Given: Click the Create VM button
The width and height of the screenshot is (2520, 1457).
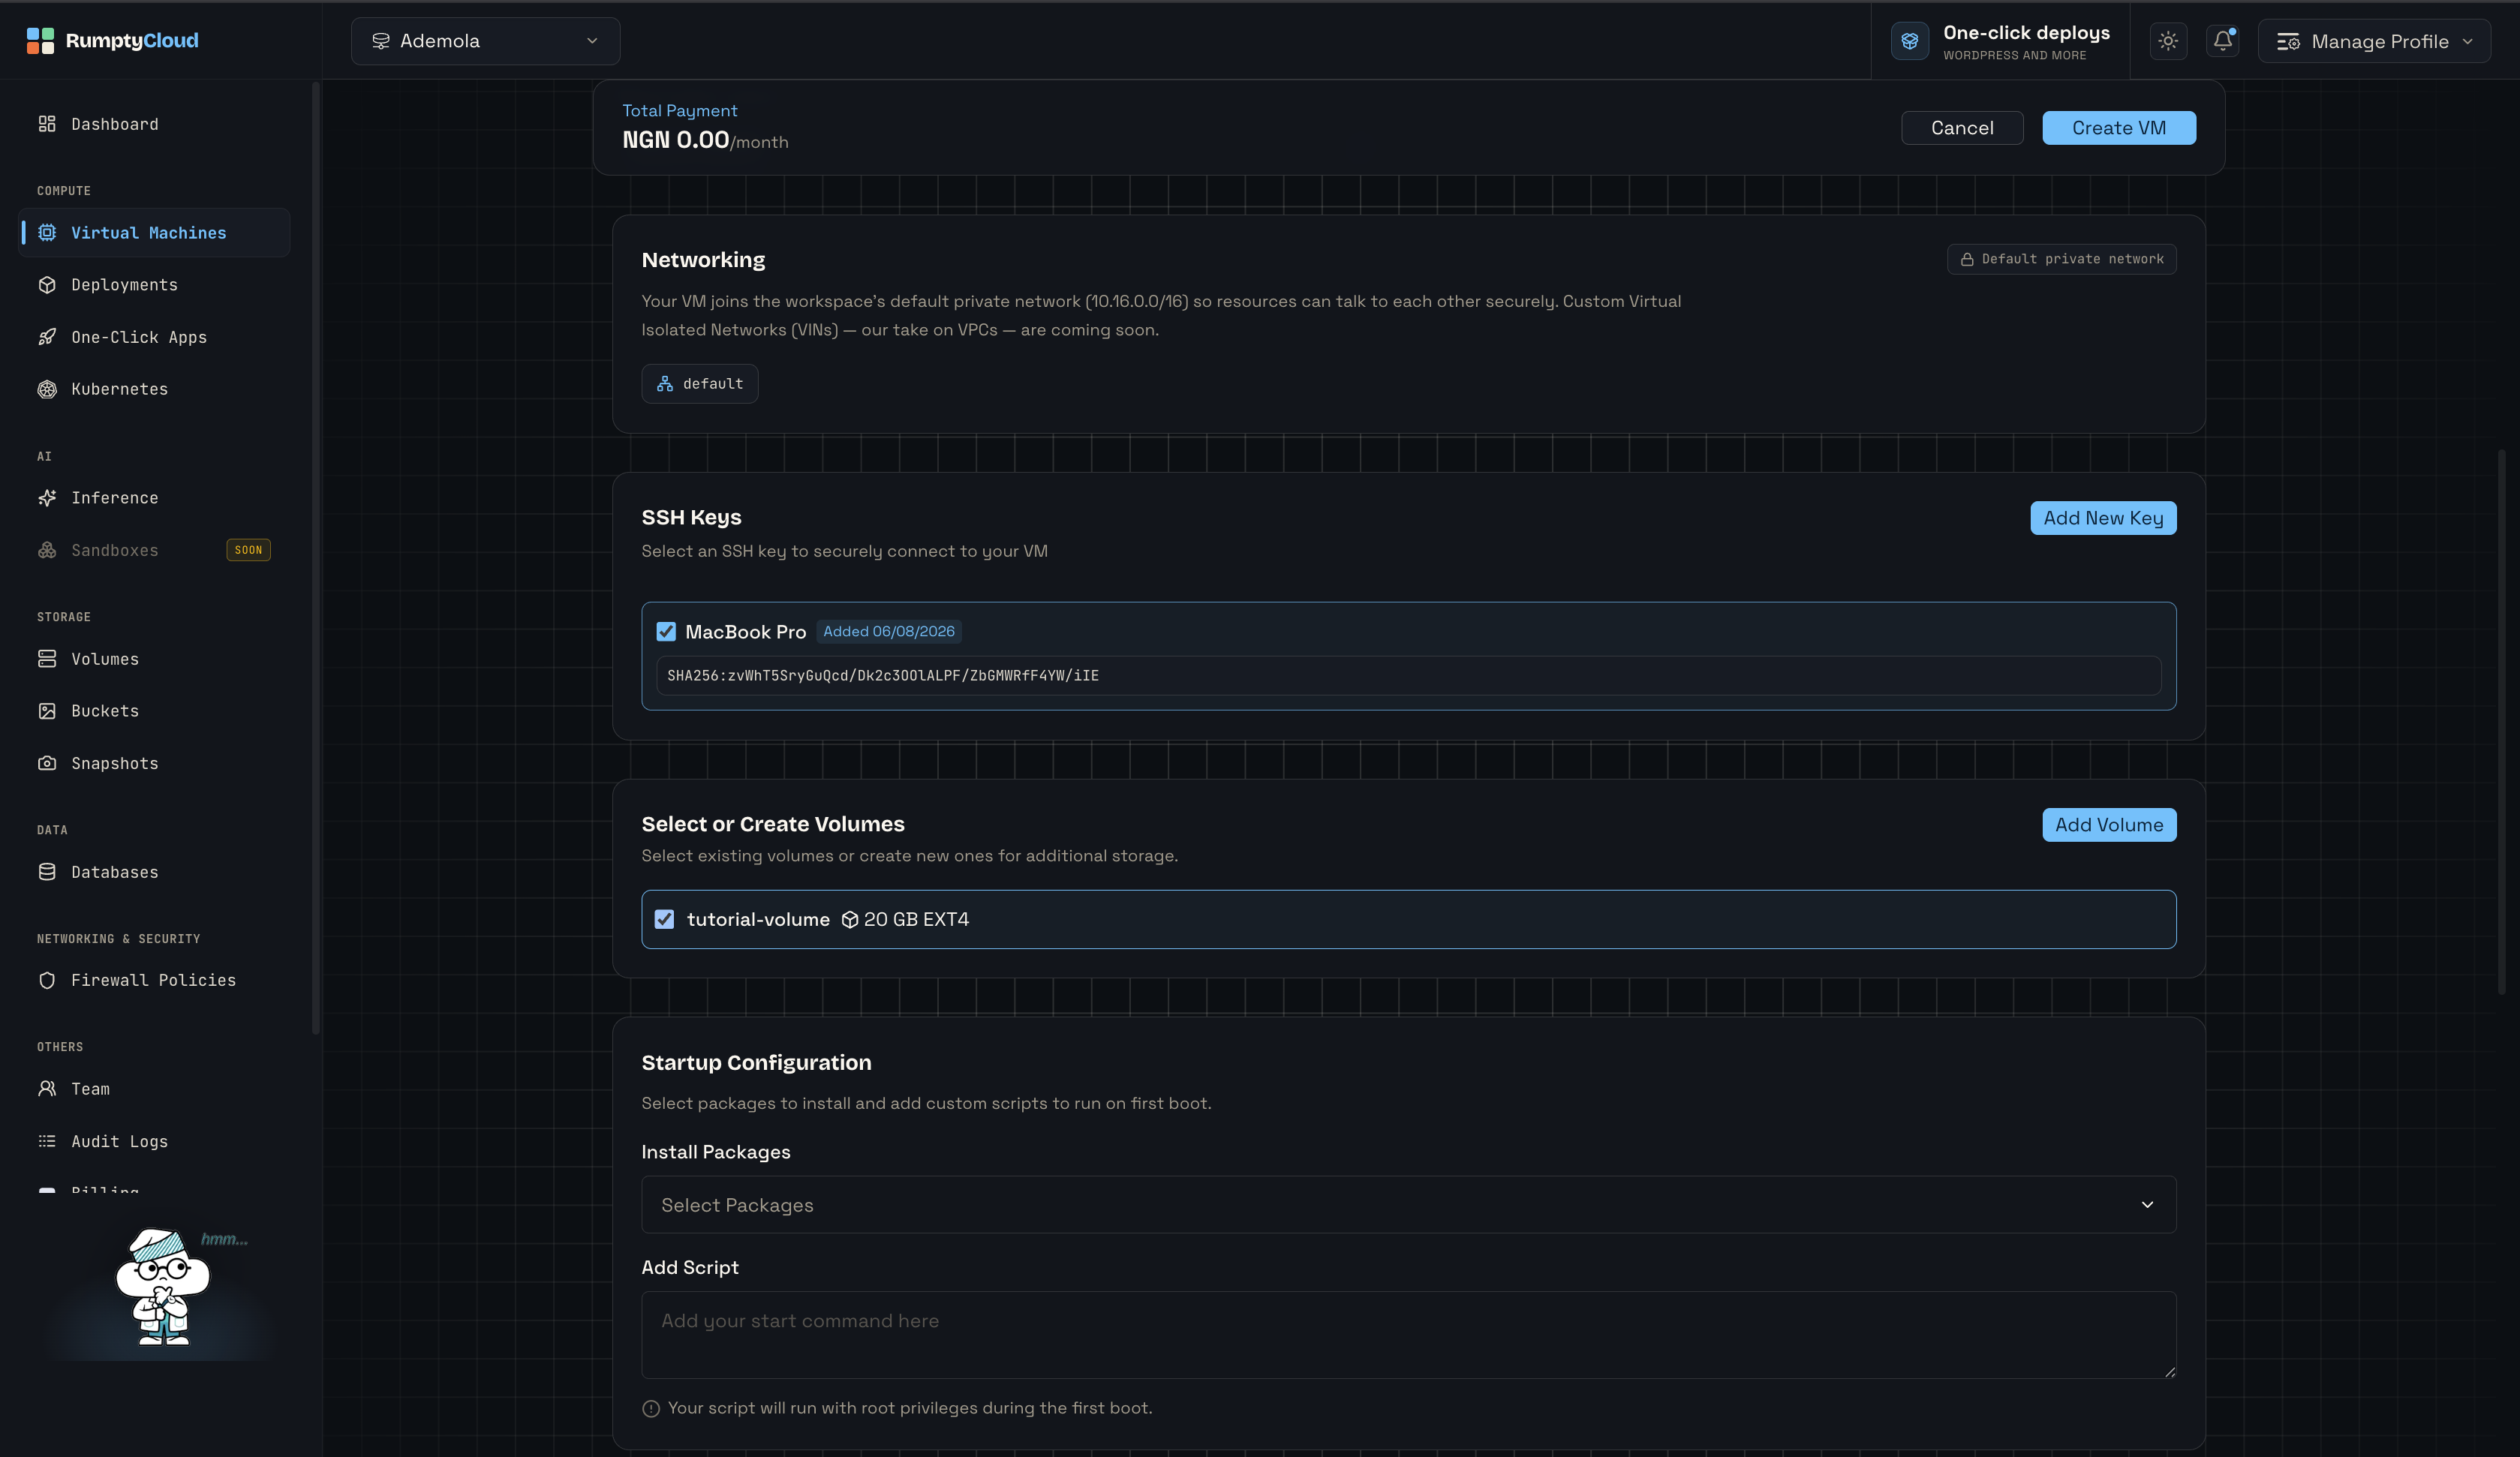Looking at the screenshot, I should pos(2119,128).
